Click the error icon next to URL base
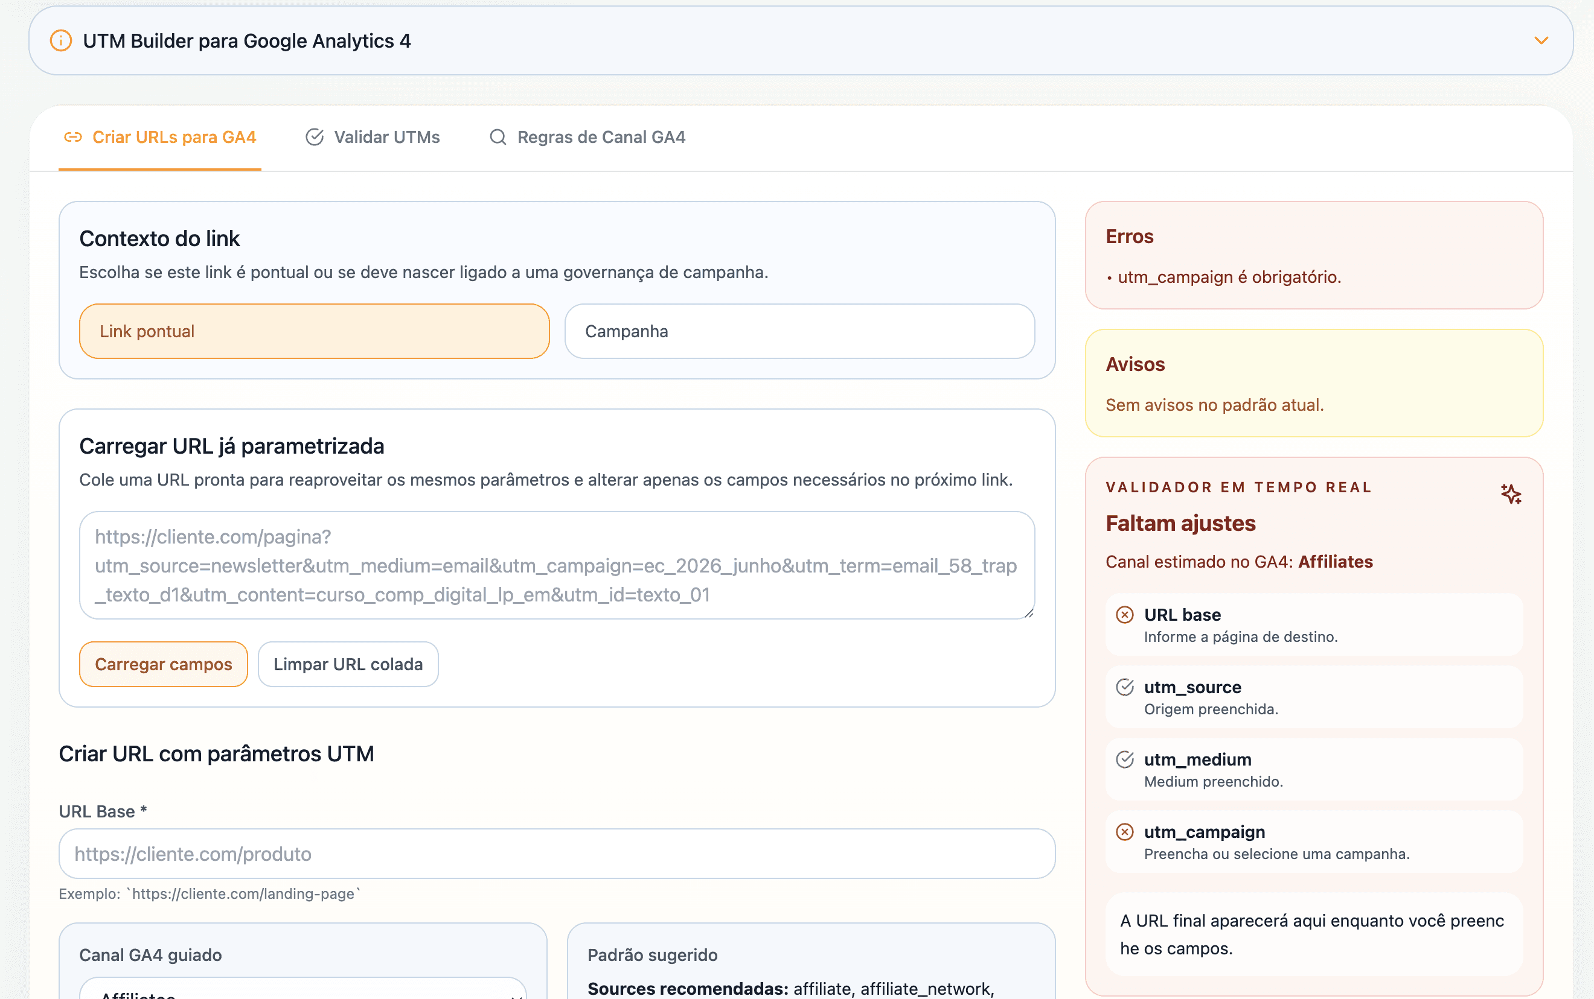Image resolution: width=1594 pixels, height=999 pixels. (x=1125, y=615)
